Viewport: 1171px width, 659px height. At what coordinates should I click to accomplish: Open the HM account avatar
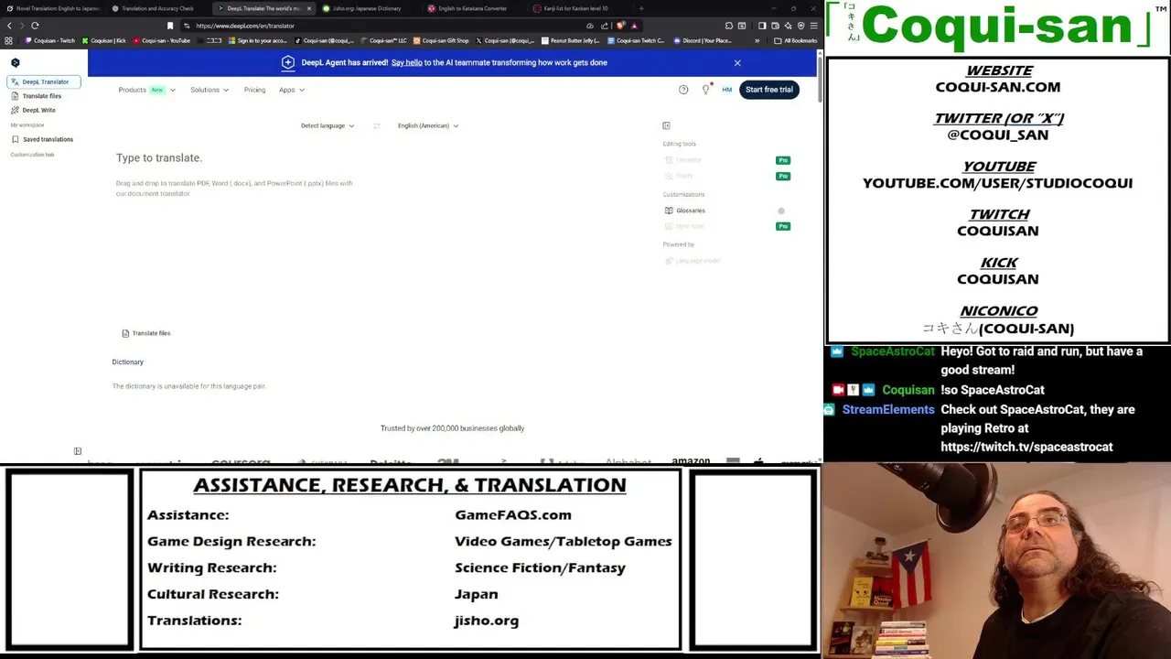coord(727,90)
